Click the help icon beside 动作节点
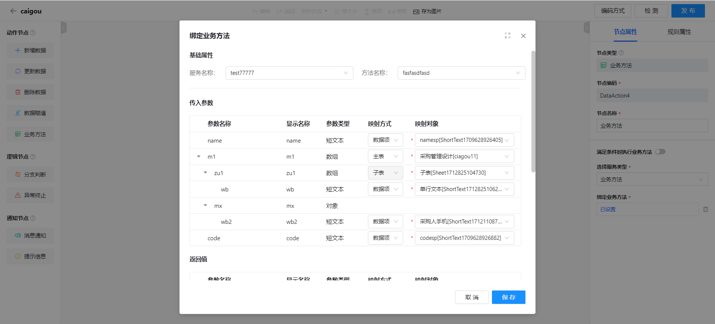The width and height of the screenshot is (715, 324). pyautogui.click(x=33, y=33)
